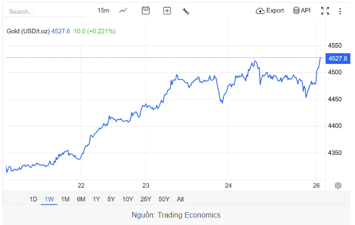Open the three-dot more options menu
The width and height of the screenshot is (355, 225).
point(340,11)
